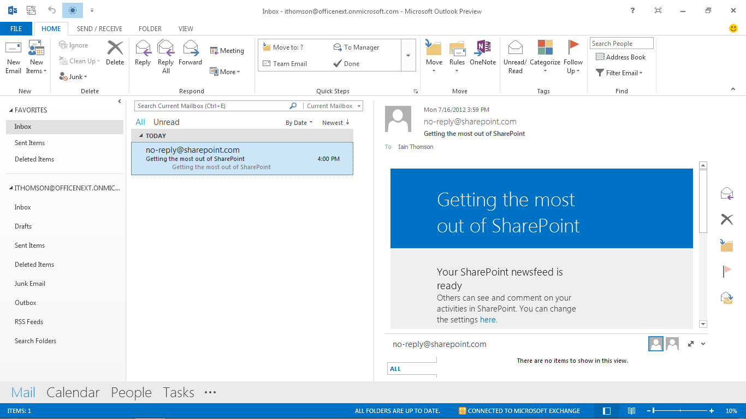The image size is (746, 419).
Task: Ignore the selected conversation
Action: pos(74,45)
